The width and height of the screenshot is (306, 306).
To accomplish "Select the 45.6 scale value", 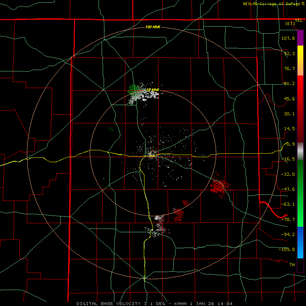I will click(289, 99).
